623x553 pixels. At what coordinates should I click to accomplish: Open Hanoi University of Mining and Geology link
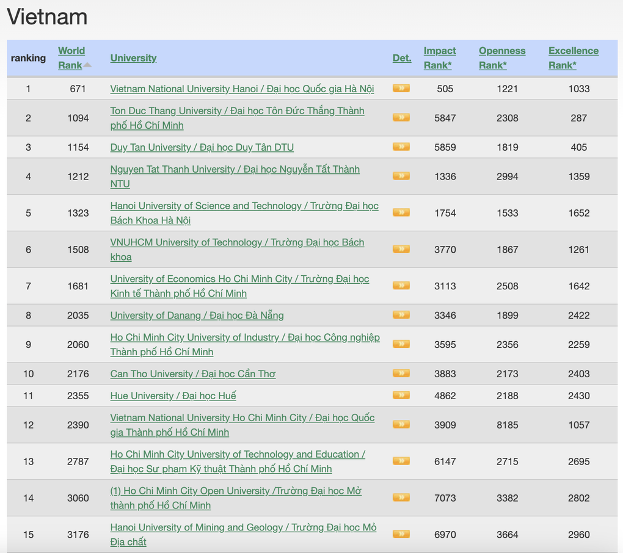click(x=244, y=534)
